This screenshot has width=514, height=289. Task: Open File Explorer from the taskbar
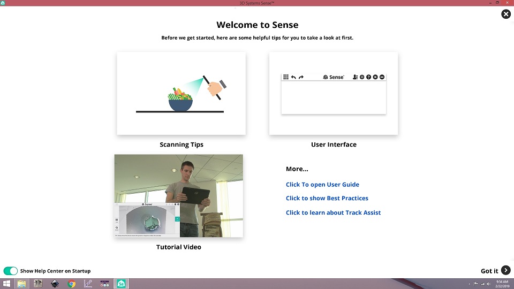(21, 284)
